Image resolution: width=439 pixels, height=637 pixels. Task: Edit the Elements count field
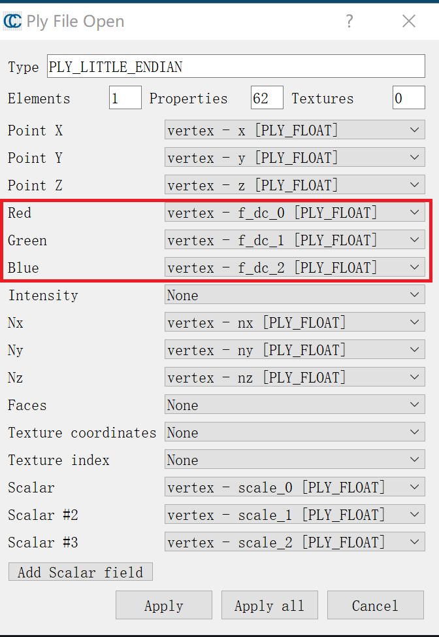pyautogui.click(x=125, y=97)
